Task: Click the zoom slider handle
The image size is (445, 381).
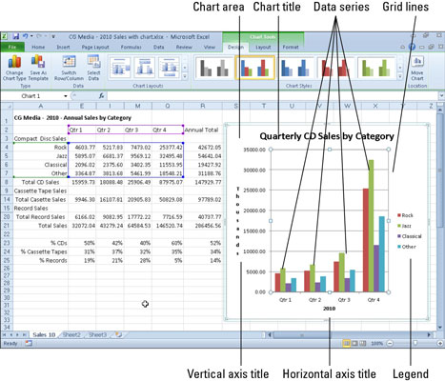Action: point(415,343)
